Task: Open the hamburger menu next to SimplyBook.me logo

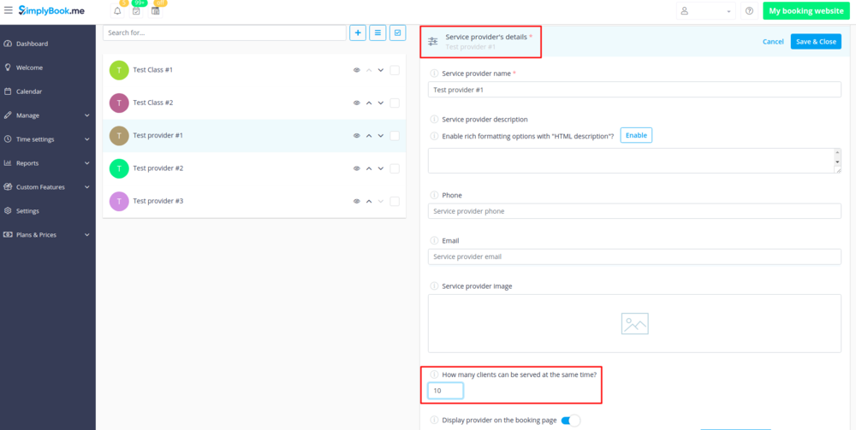Action: [x=9, y=11]
